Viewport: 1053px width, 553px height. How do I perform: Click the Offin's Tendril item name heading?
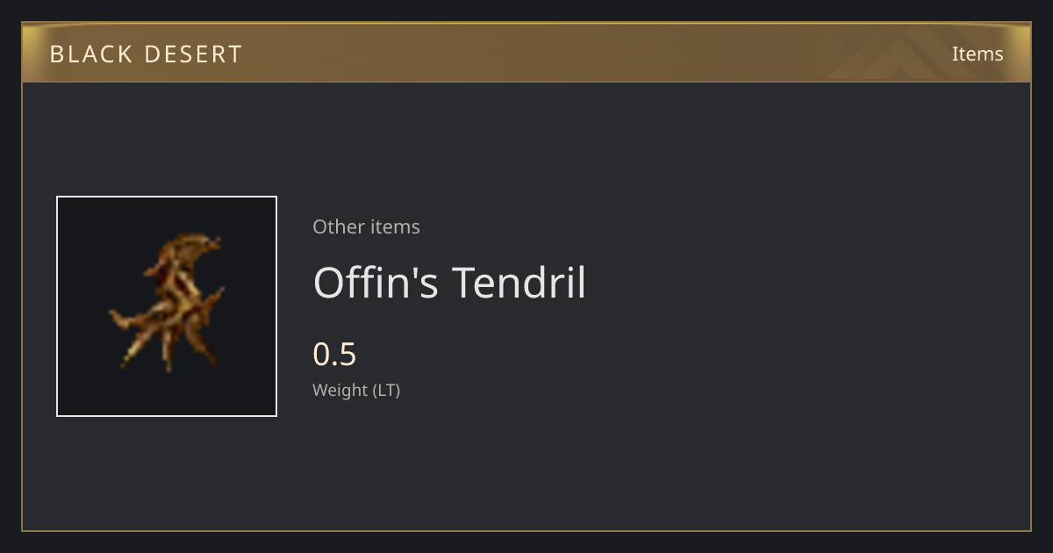click(x=449, y=283)
